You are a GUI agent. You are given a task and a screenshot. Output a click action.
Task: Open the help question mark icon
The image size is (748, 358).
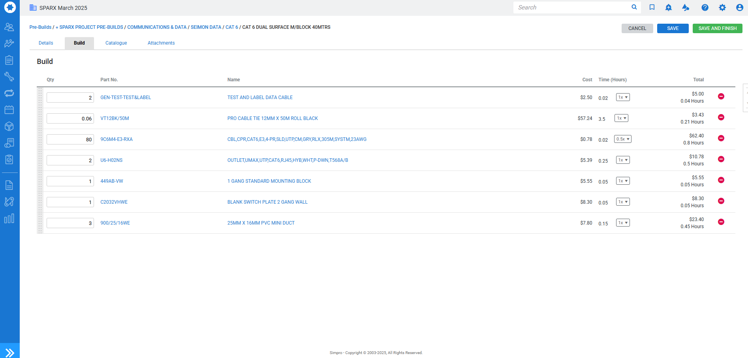[x=705, y=7]
